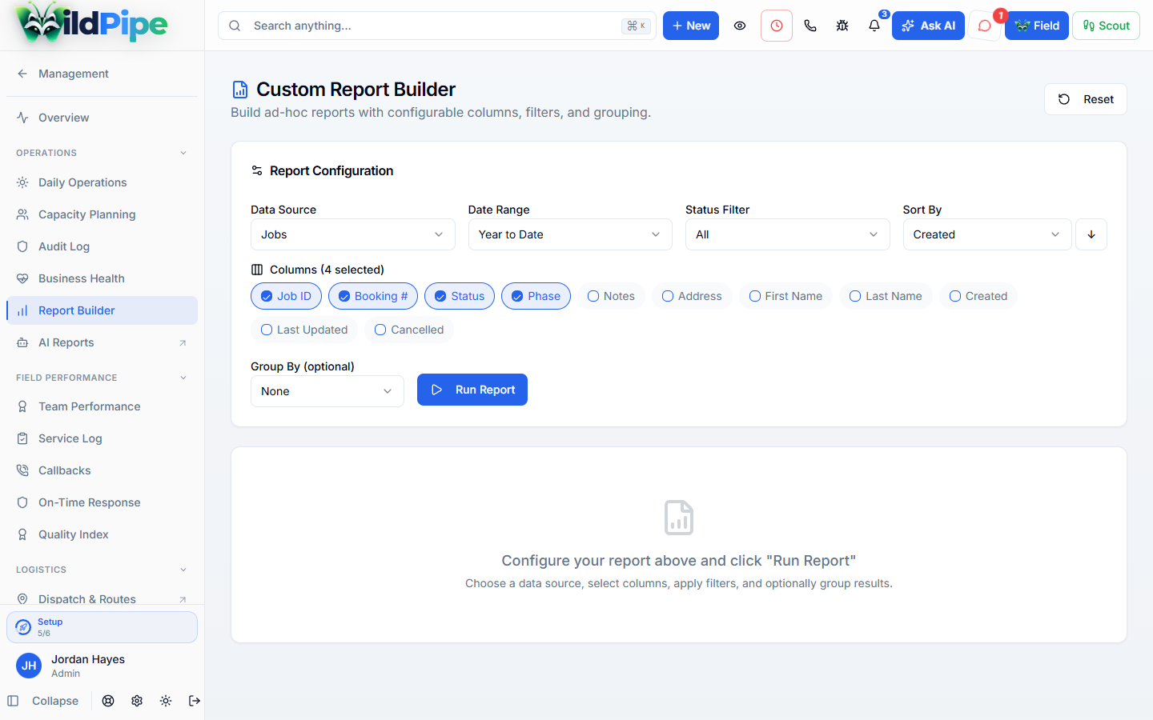Click the Dispatch & Routes external arrow
This screenshot has width=1153, height=720.
tap(183, 599)
